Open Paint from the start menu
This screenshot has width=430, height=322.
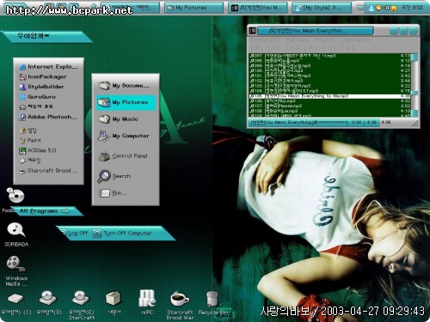[30, 140]
